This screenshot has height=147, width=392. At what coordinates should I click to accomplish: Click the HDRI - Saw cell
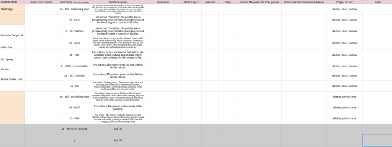point(12,43)
